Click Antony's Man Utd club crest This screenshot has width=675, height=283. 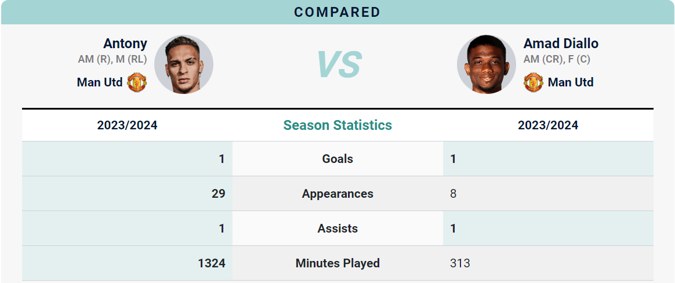pyautogui.click(x=137, y=82)
